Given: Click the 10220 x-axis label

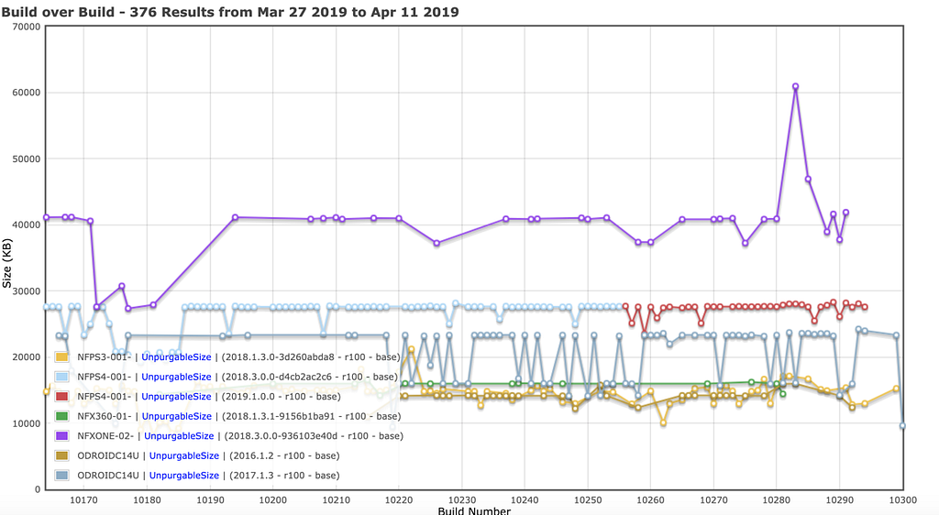Looking at the screenshot, I should point(399,499).
